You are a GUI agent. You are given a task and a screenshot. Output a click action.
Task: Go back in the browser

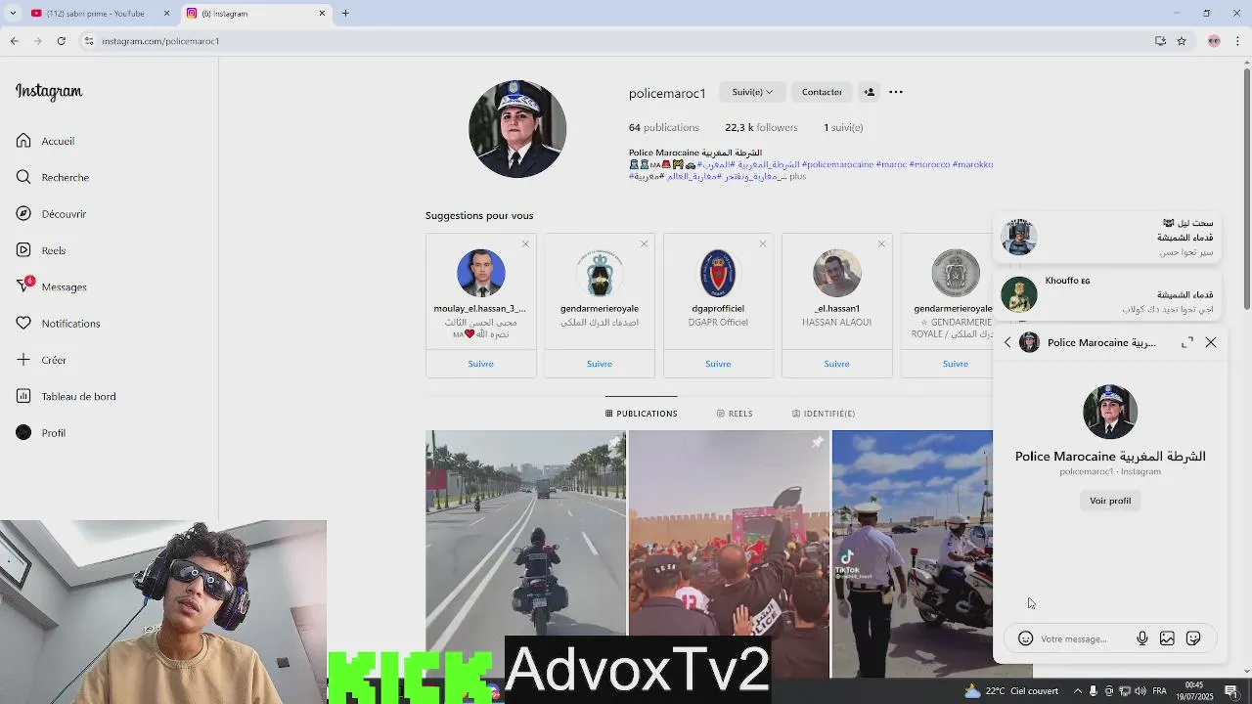click(x=15, y=41)
